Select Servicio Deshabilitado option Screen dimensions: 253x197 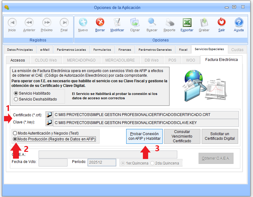click(x=16, y=99)
